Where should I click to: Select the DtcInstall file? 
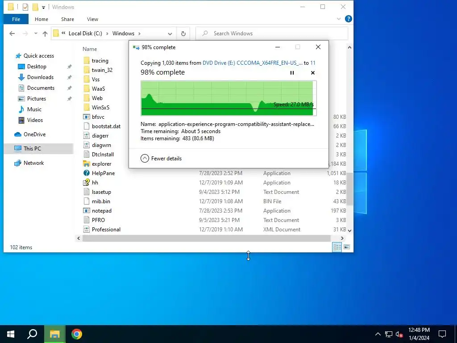[103, 154]
